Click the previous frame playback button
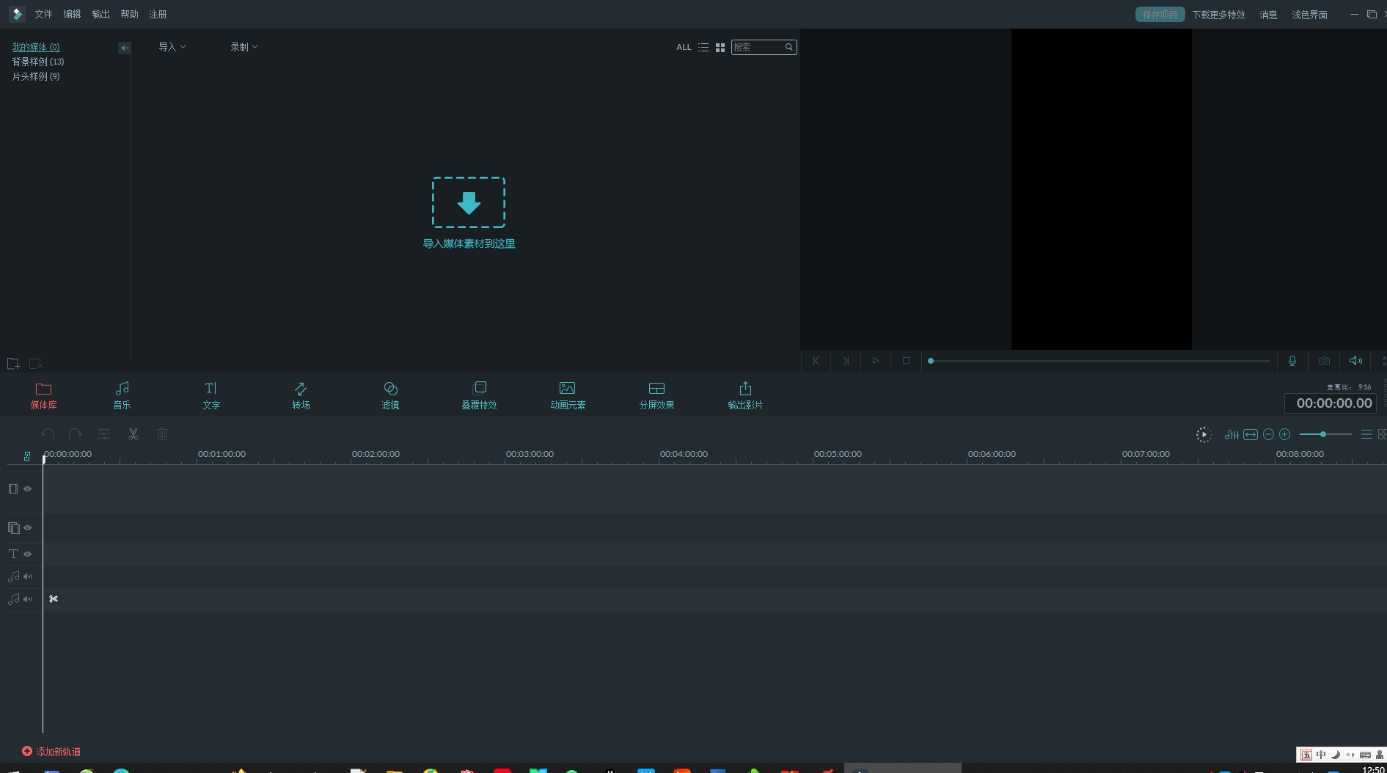This screenshot has height=773, width=1387. (x=816, y=361)
